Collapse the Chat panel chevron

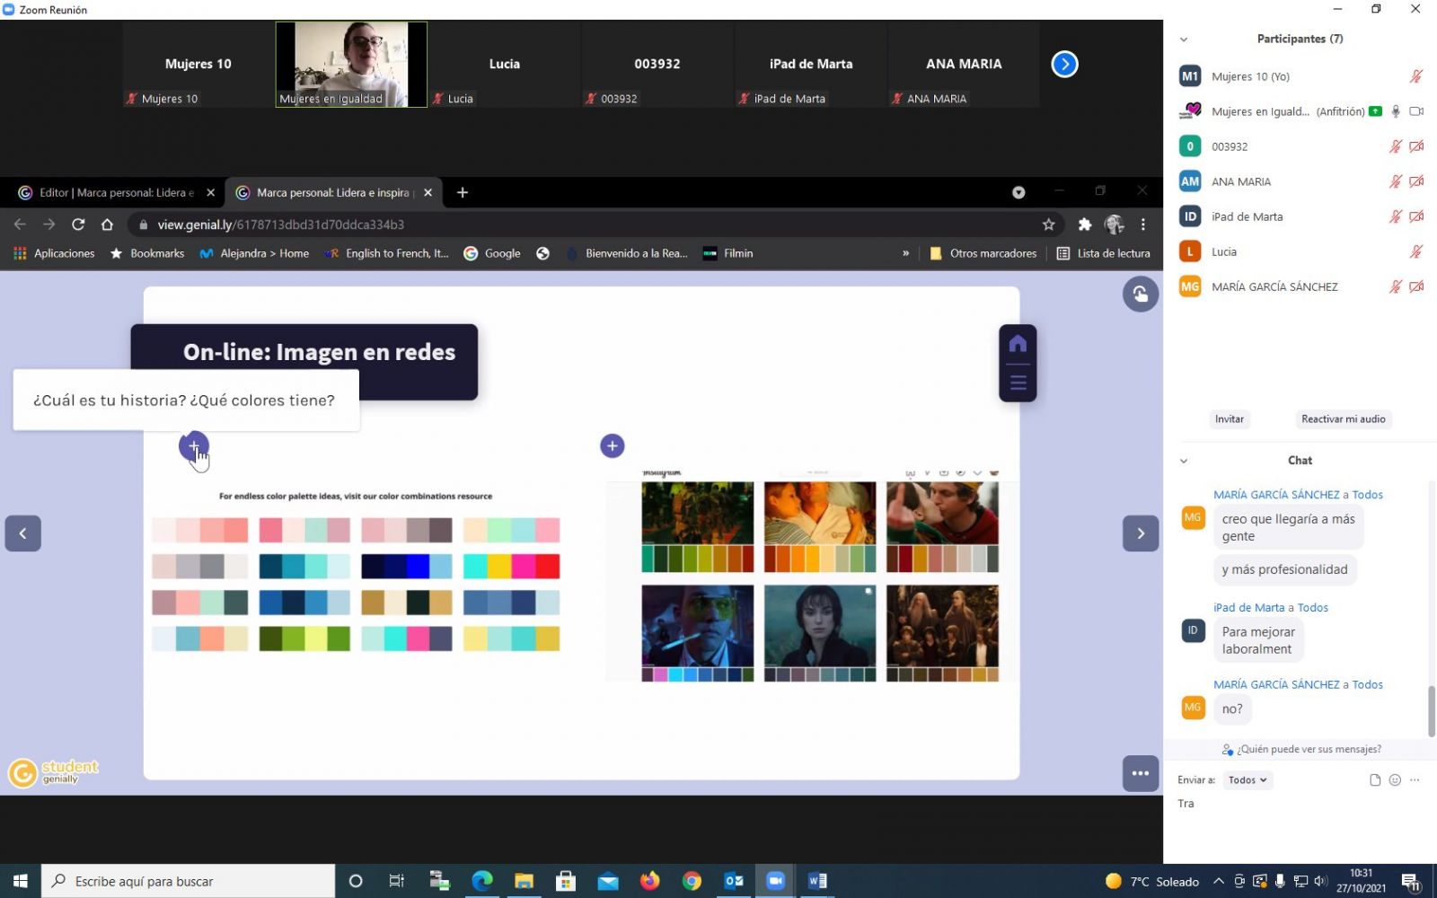tap(1184, 461)
